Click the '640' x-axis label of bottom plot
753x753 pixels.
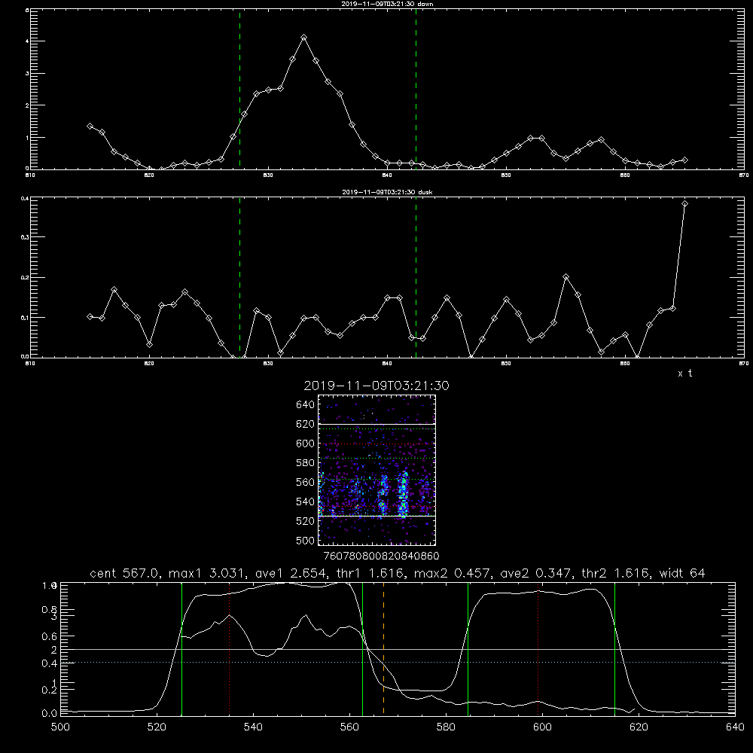tap(735, 727)
